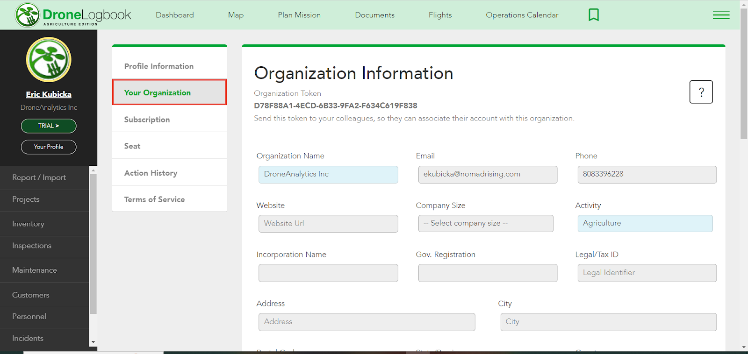The image size is (748, 354).
Task: Open the Dashboard menu
Action: pyautogui.click(x=175, y=15)
